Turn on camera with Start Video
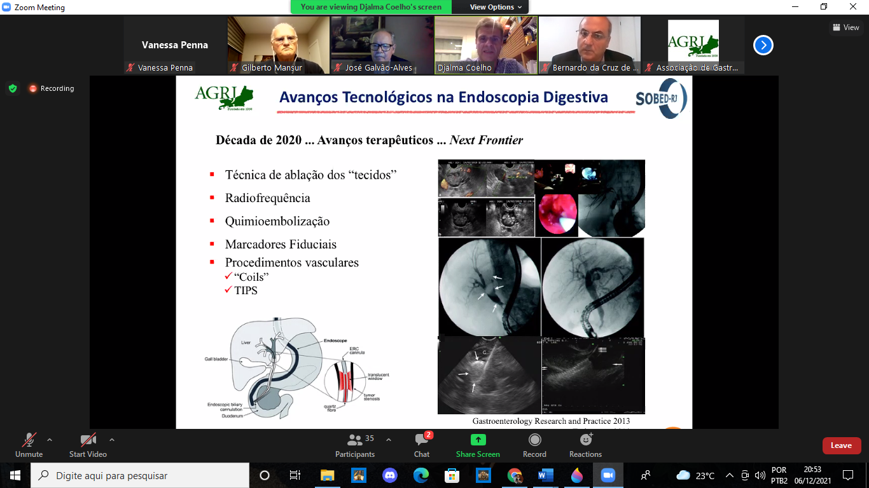This screenshot has height=488, width=869. tap(88, 445)
